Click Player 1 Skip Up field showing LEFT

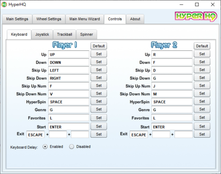[69, 70]
